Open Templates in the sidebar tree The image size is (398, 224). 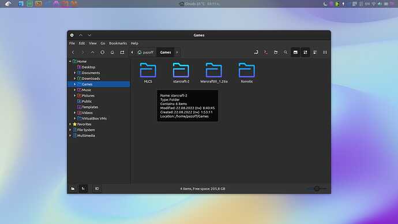tap(88, 107)
